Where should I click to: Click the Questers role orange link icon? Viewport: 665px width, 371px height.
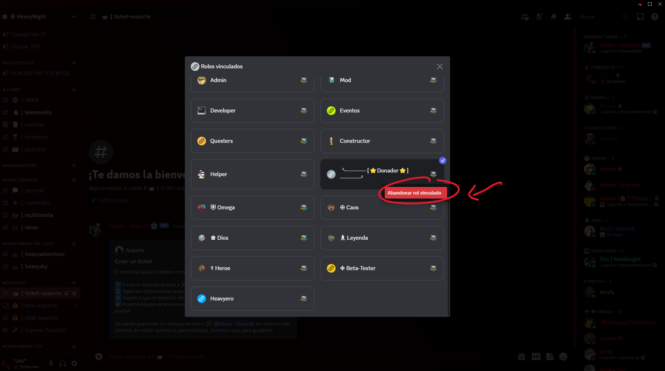point(202,141)
